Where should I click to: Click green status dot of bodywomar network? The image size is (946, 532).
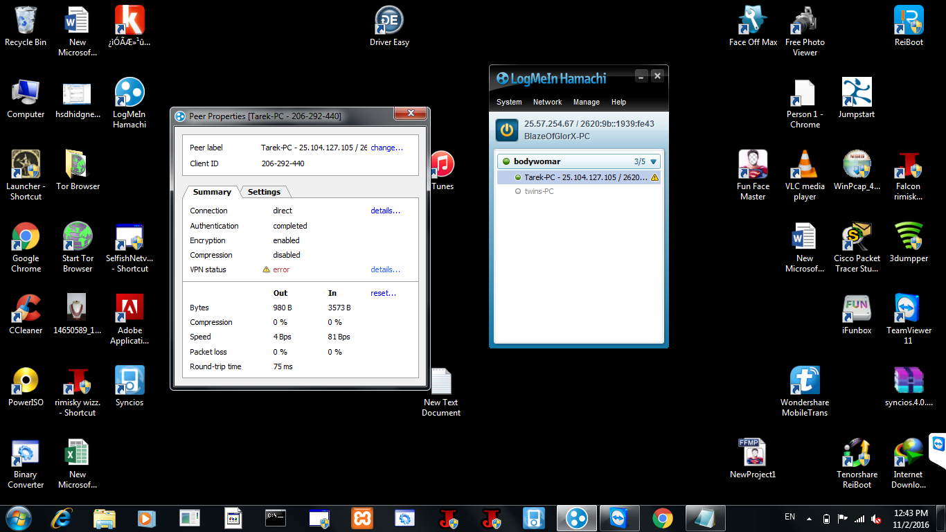click(x=506, y=161)
